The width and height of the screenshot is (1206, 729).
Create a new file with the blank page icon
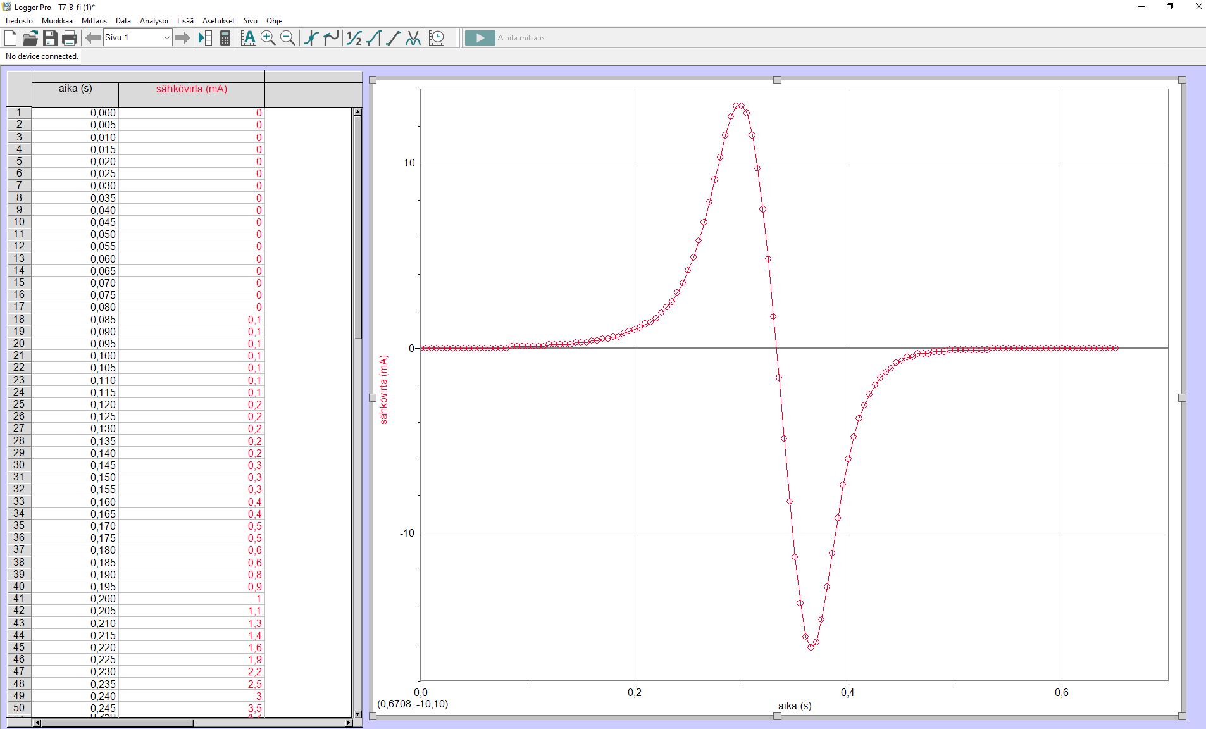click(x=11, y=38)
